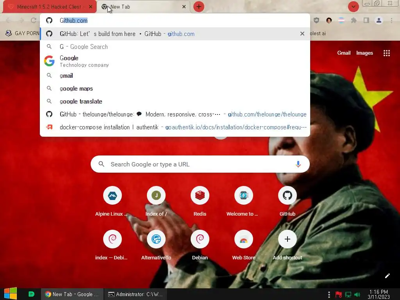The image size is (400, 300).
Task: Close the Minecraft Hacked Client tab
Action: coord(91,7)
